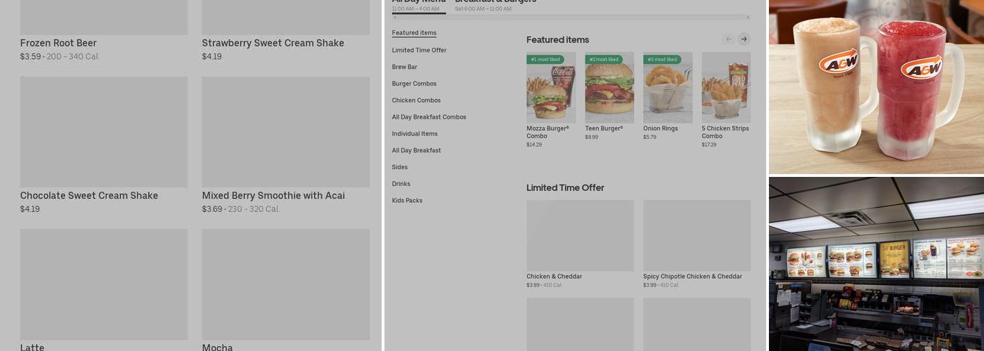Open the Brew Bar category
Screen dimensions: 984x351
click(404, 67)
